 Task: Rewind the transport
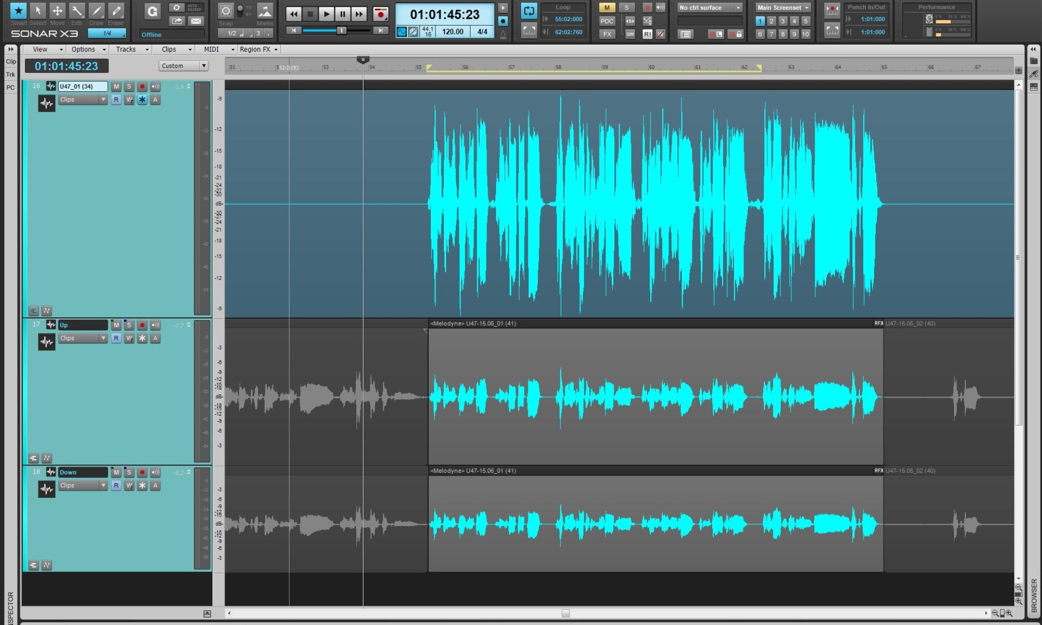[x=294, y=14]
